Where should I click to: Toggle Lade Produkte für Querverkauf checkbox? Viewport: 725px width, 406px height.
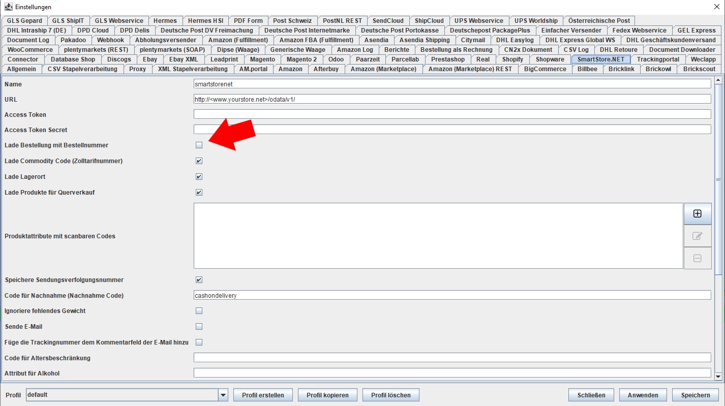pyautogui.click(x=199, y=193)
